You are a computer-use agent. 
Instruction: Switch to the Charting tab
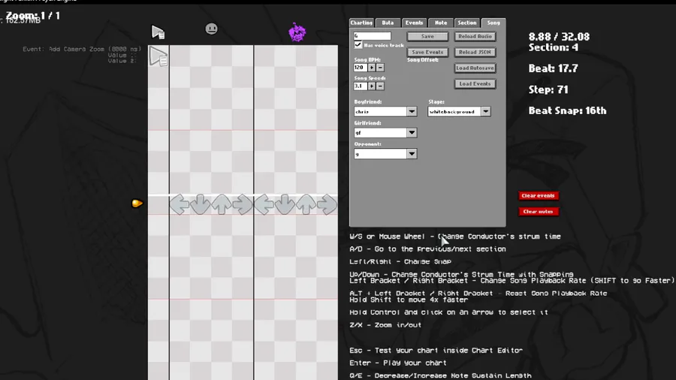[361, 23]
